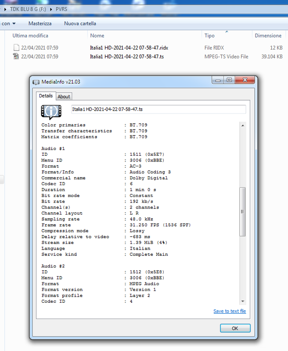Maximize the MediaInfo window
Image resolution: width=288 pixels, height=351 pixels.
(229, 80)
